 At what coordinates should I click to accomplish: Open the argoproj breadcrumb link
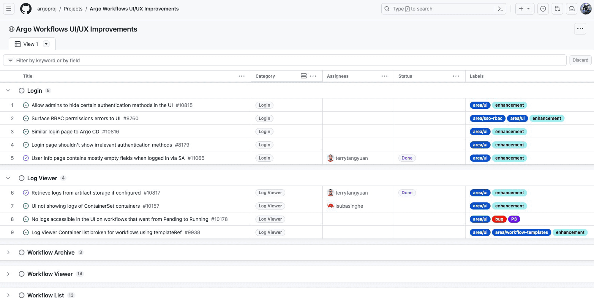pos(47,9)
